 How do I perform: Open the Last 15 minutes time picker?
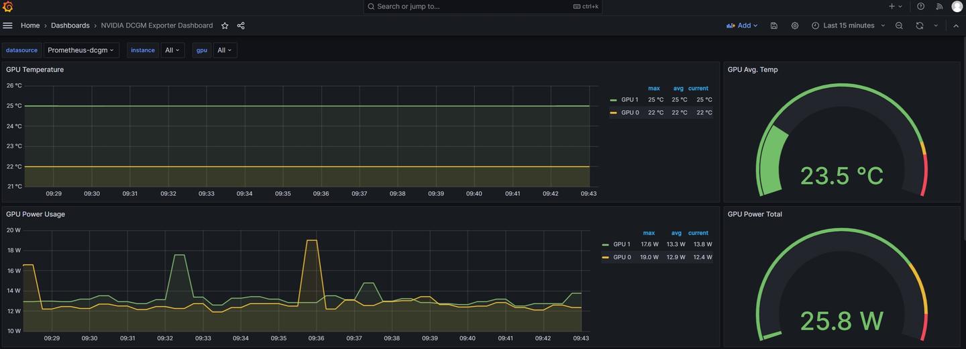tap(849, 26)
